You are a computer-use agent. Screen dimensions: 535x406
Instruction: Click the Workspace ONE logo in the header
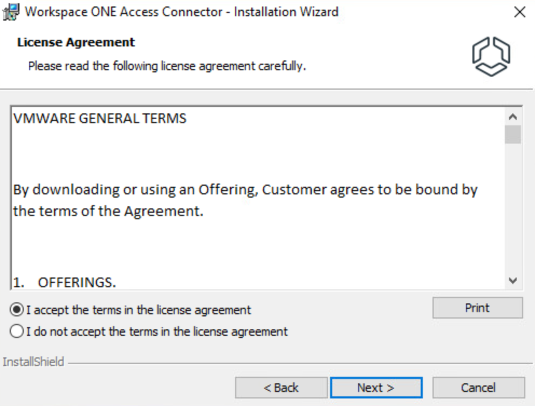pyautogui.click(x=491, y=56)
